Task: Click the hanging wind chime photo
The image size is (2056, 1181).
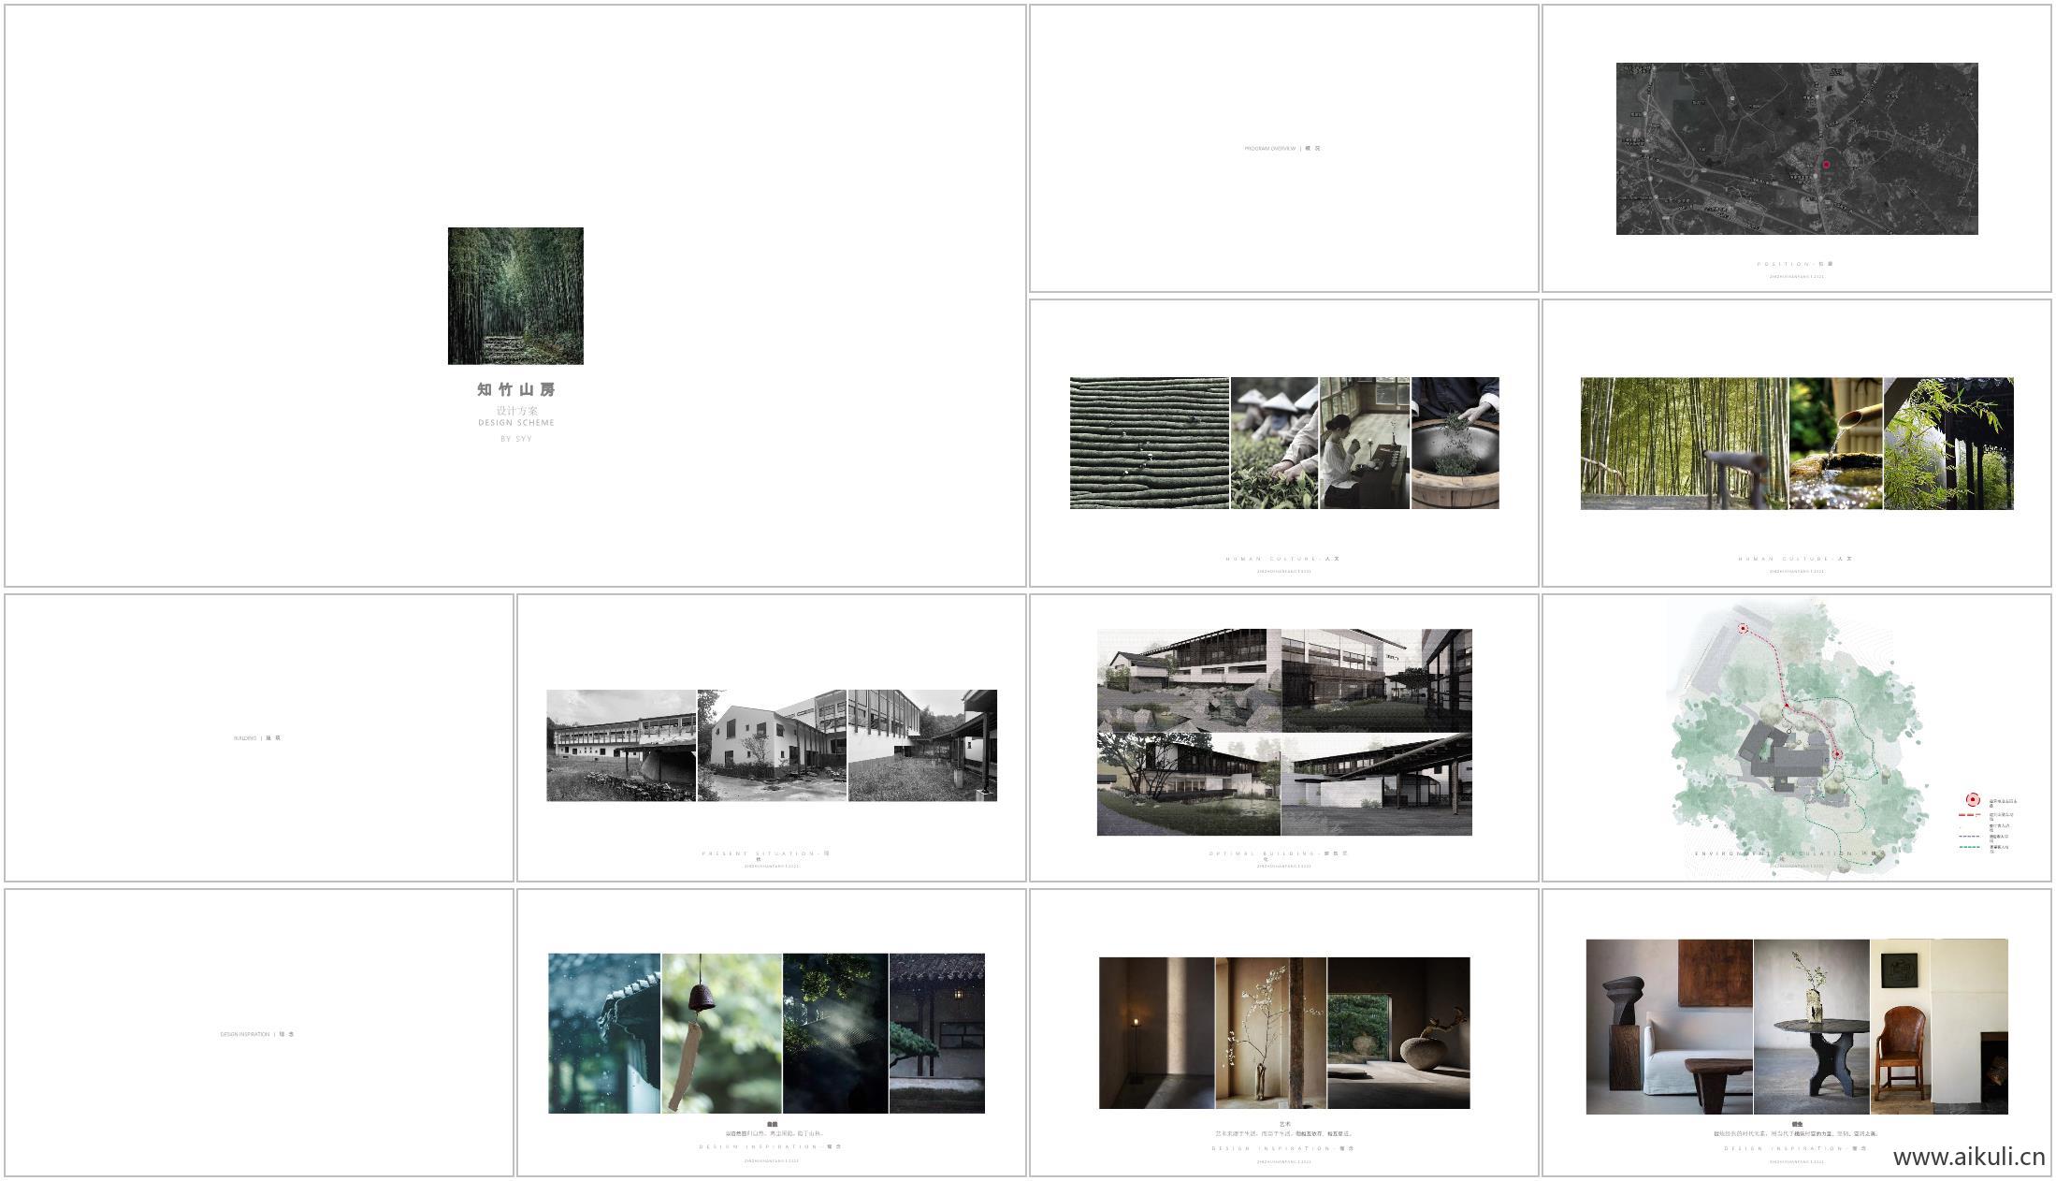Action: point(721,1033)
